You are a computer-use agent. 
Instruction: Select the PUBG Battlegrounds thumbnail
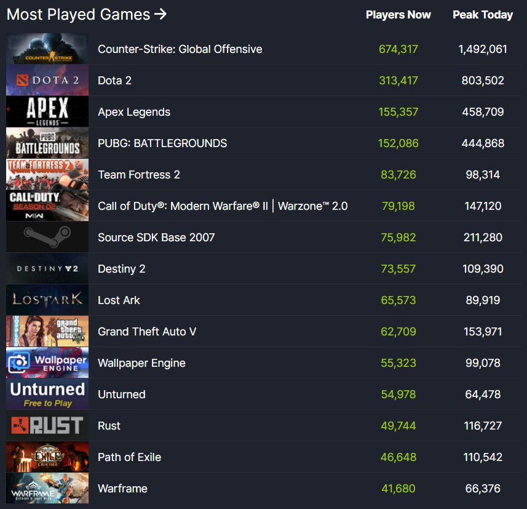(x=47, y=143)
